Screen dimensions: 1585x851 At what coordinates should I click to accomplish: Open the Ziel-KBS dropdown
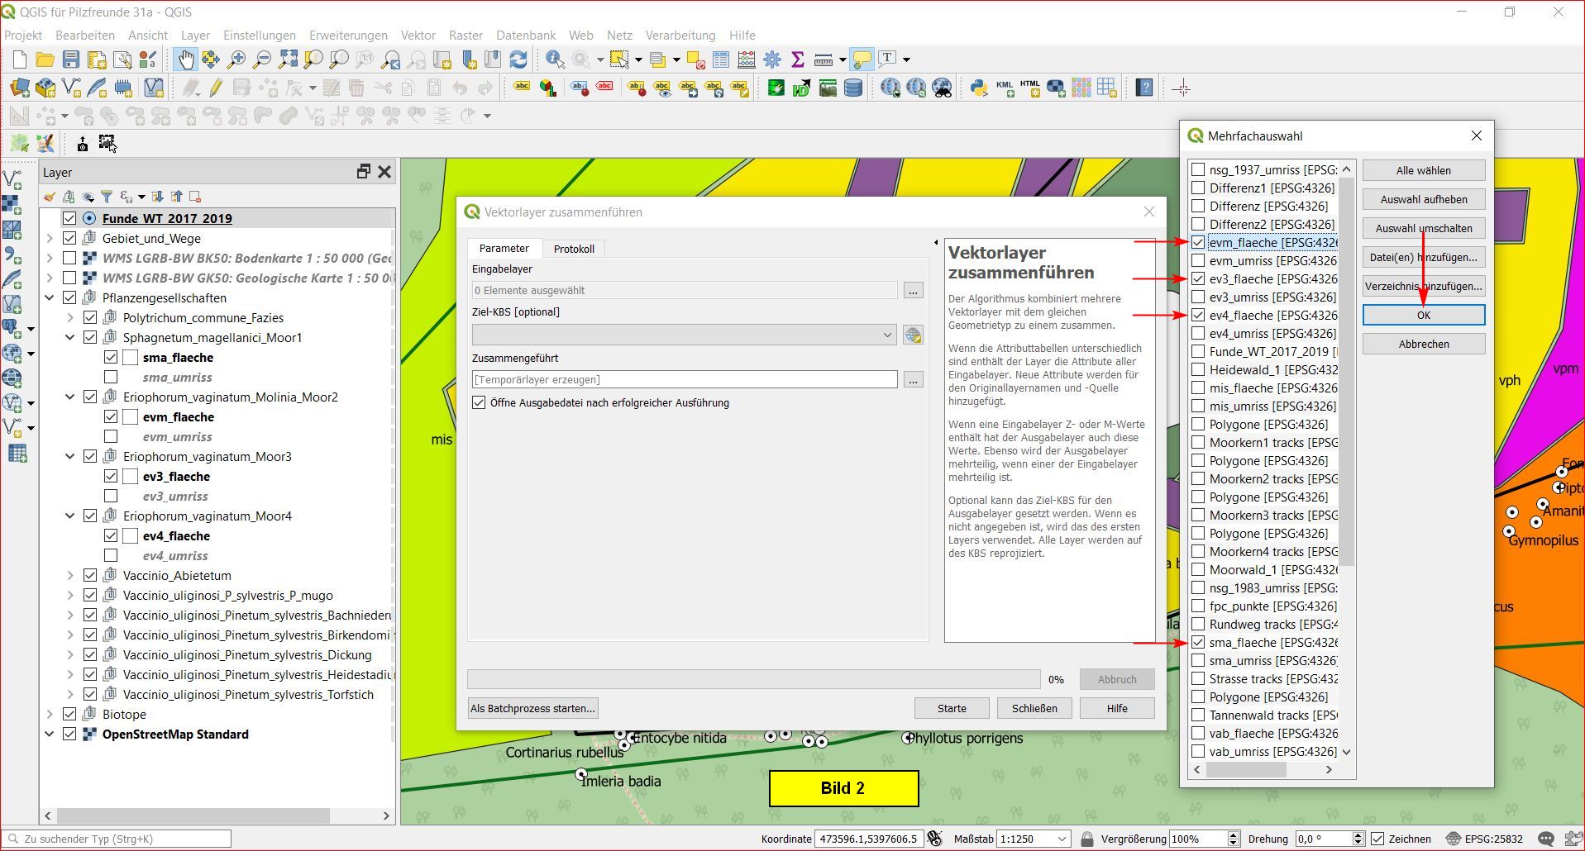[x=683, y=335]
